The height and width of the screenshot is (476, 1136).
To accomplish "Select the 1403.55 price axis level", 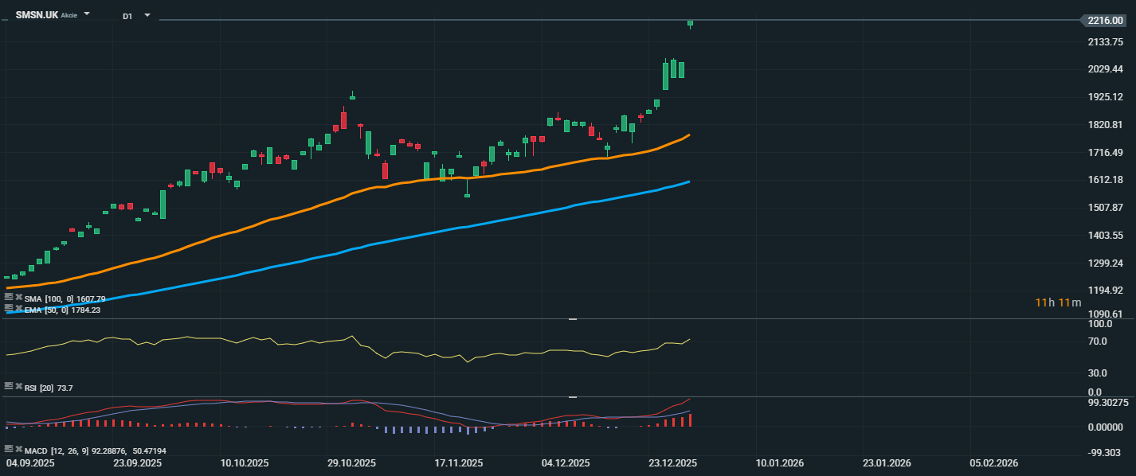I will 1106,236.
